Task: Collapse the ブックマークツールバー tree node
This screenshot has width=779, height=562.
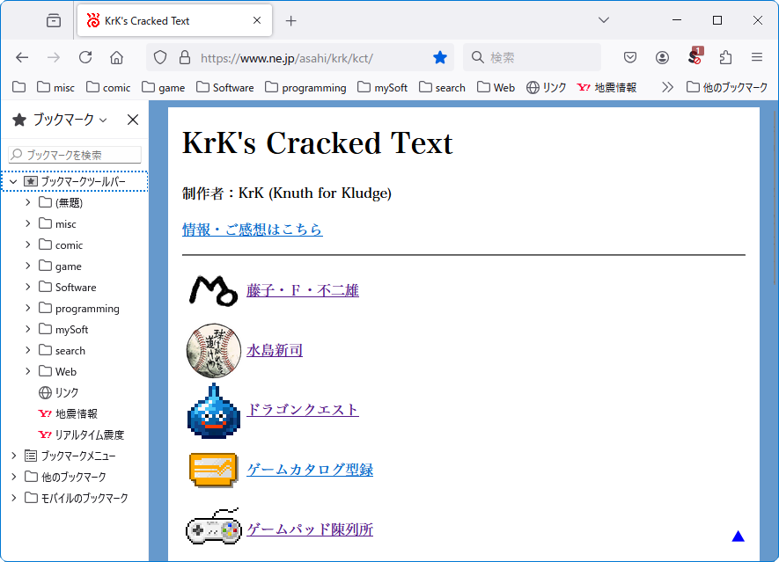Action: [x=13, y=182]
